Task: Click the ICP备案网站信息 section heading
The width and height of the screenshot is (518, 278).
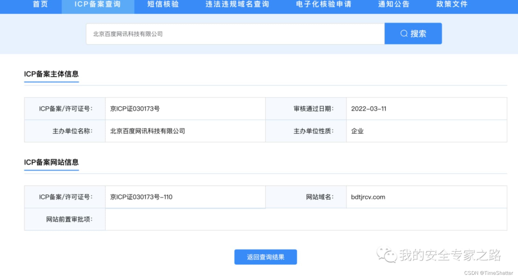Action: click(x=51, y=162)
